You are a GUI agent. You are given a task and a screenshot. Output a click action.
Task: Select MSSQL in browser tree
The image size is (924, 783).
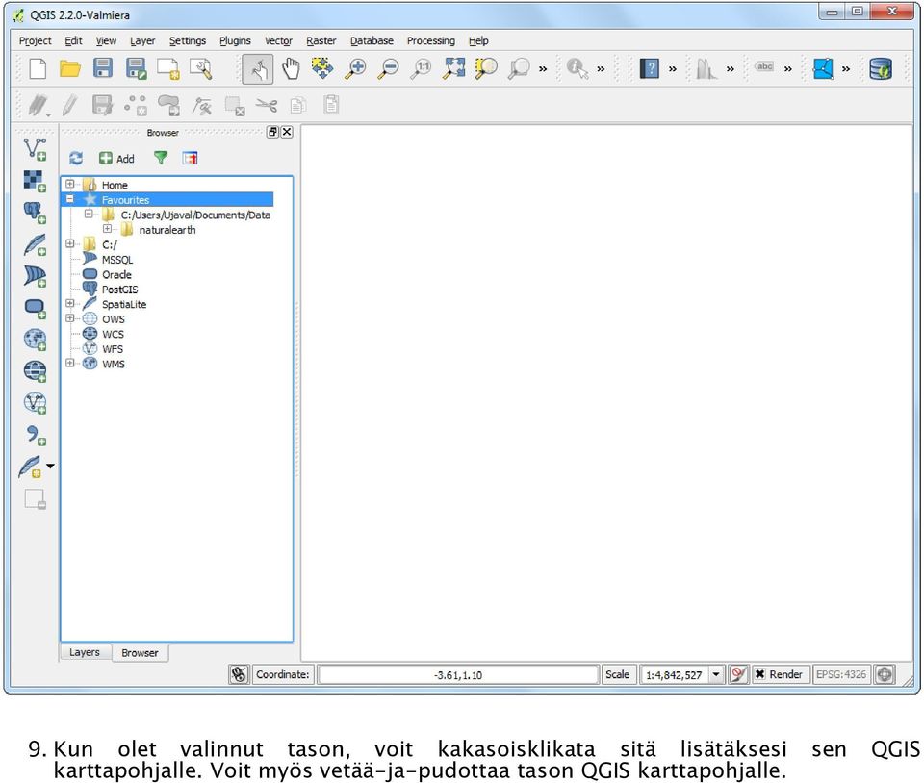[117, 259]
